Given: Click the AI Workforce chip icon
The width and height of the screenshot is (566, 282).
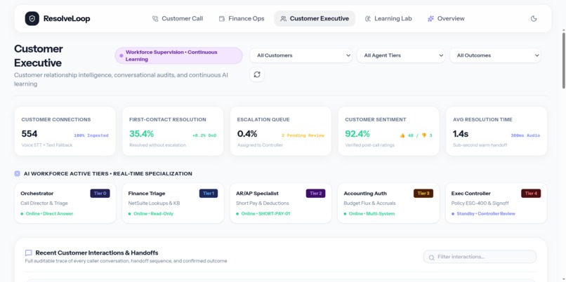Looking at the screenshot, I should (x=17, y=173).
